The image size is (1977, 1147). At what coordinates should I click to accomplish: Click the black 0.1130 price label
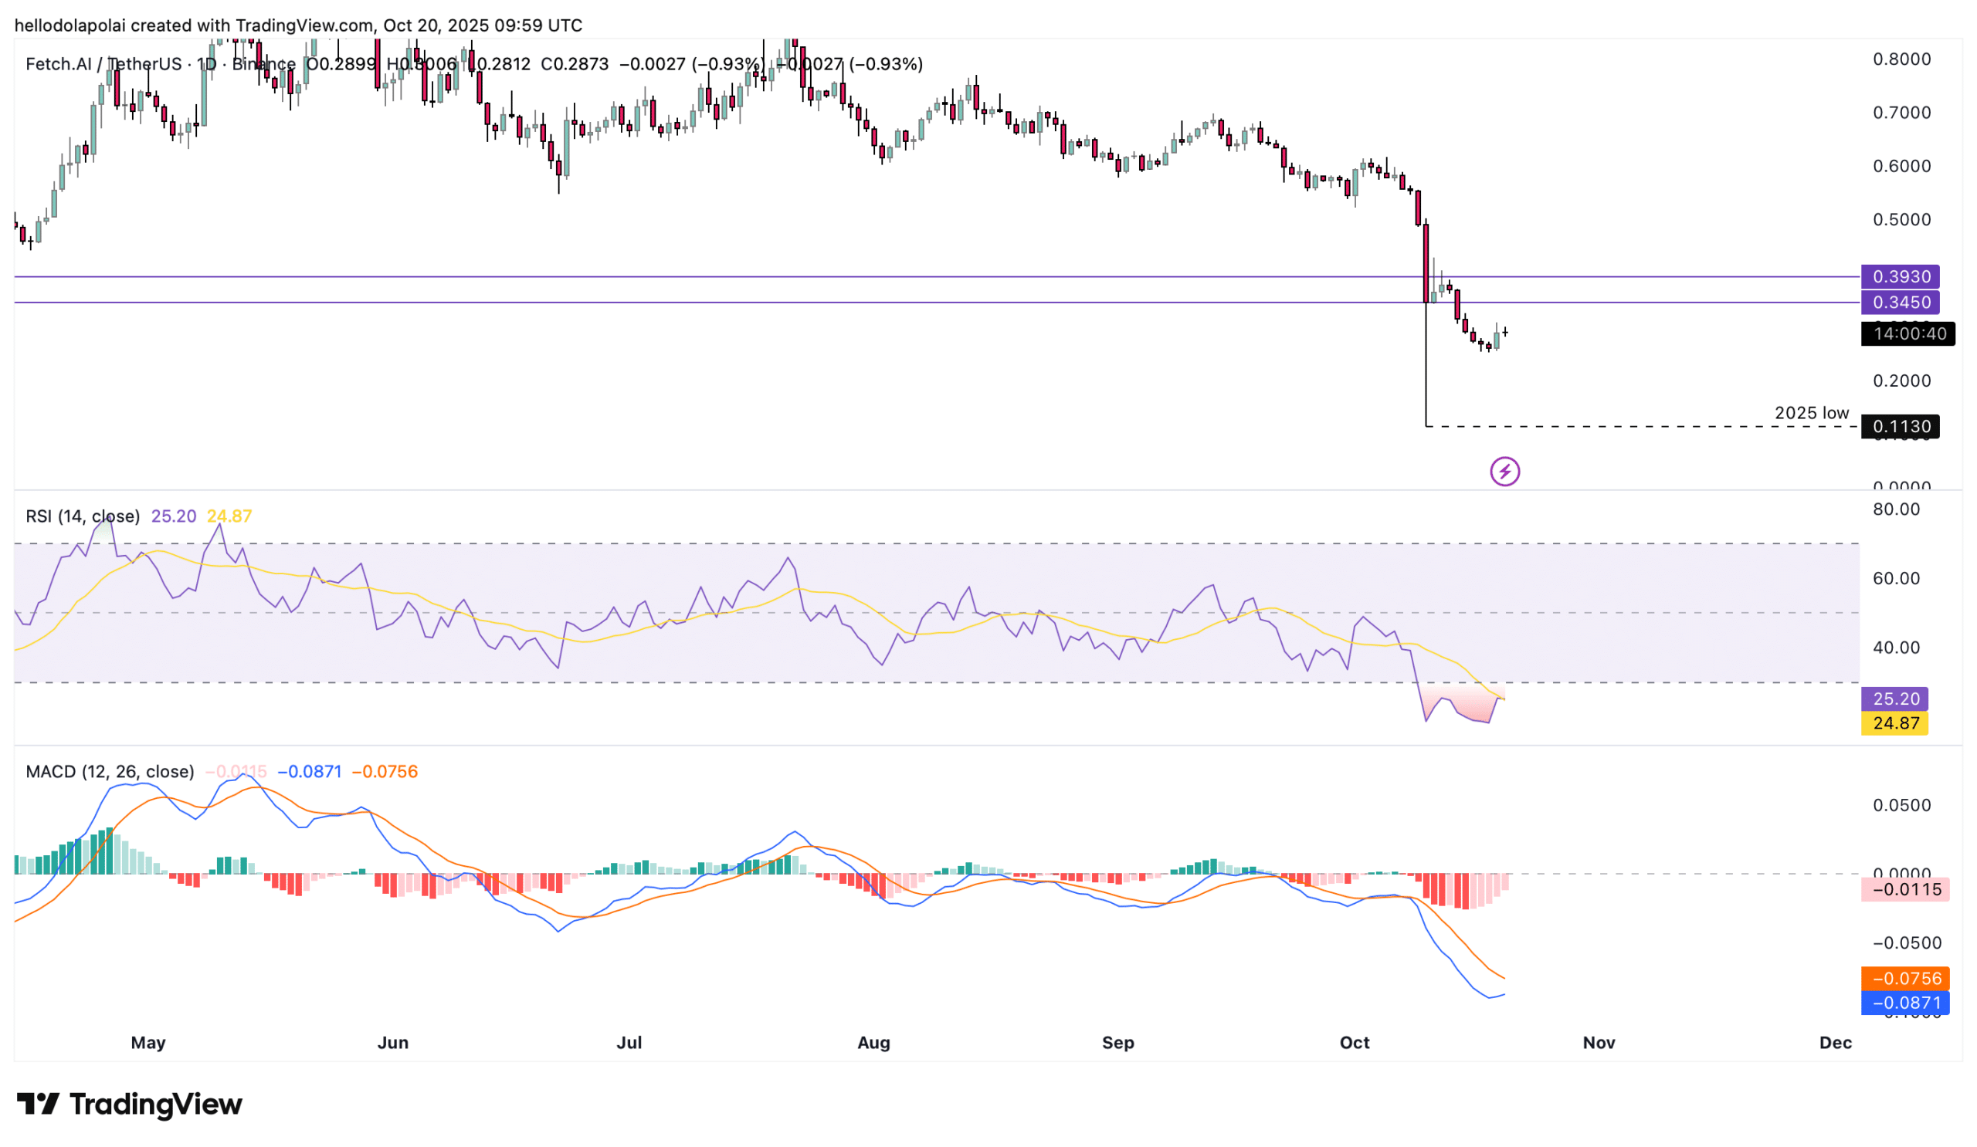click(x=1899, y=427)
